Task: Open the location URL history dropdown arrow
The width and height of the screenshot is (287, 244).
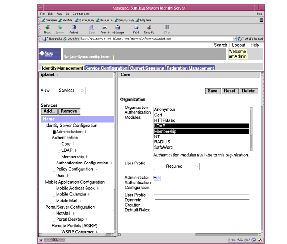Action: [x=235, y=39]
